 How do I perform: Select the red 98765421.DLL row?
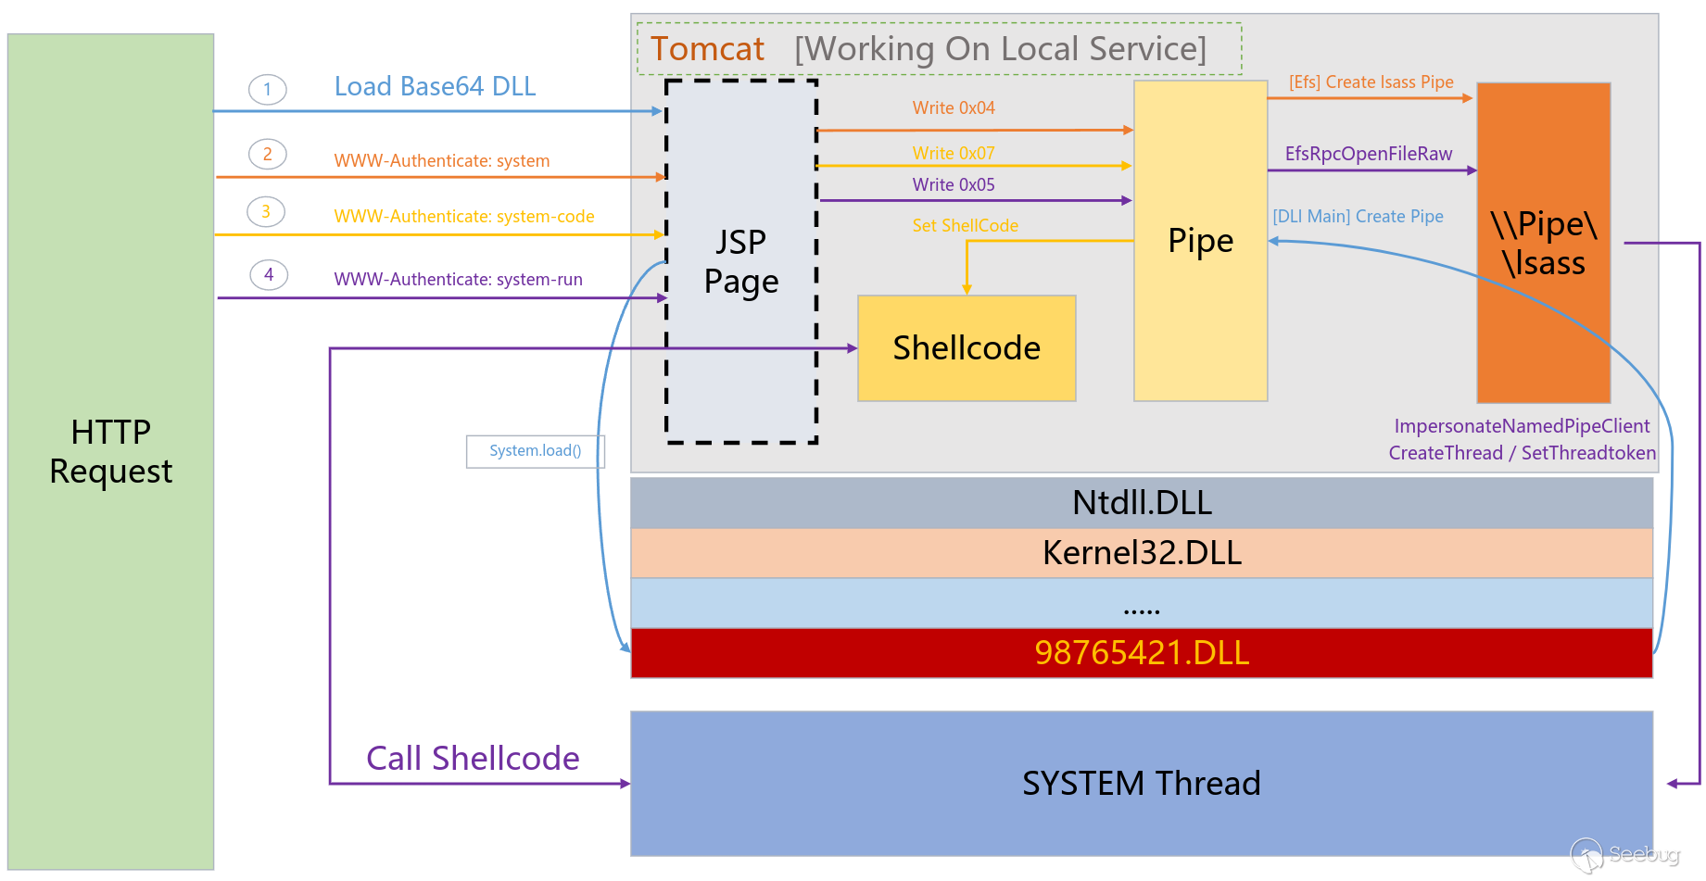pos(1142,653)
